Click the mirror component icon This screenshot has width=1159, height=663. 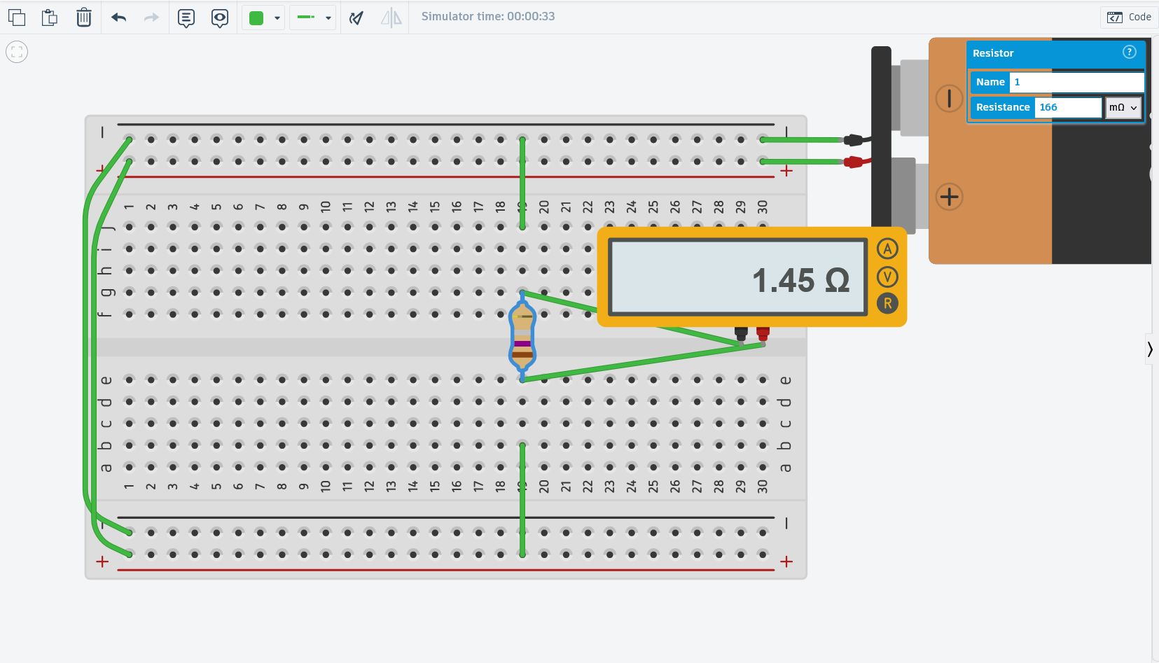point(391,18)
